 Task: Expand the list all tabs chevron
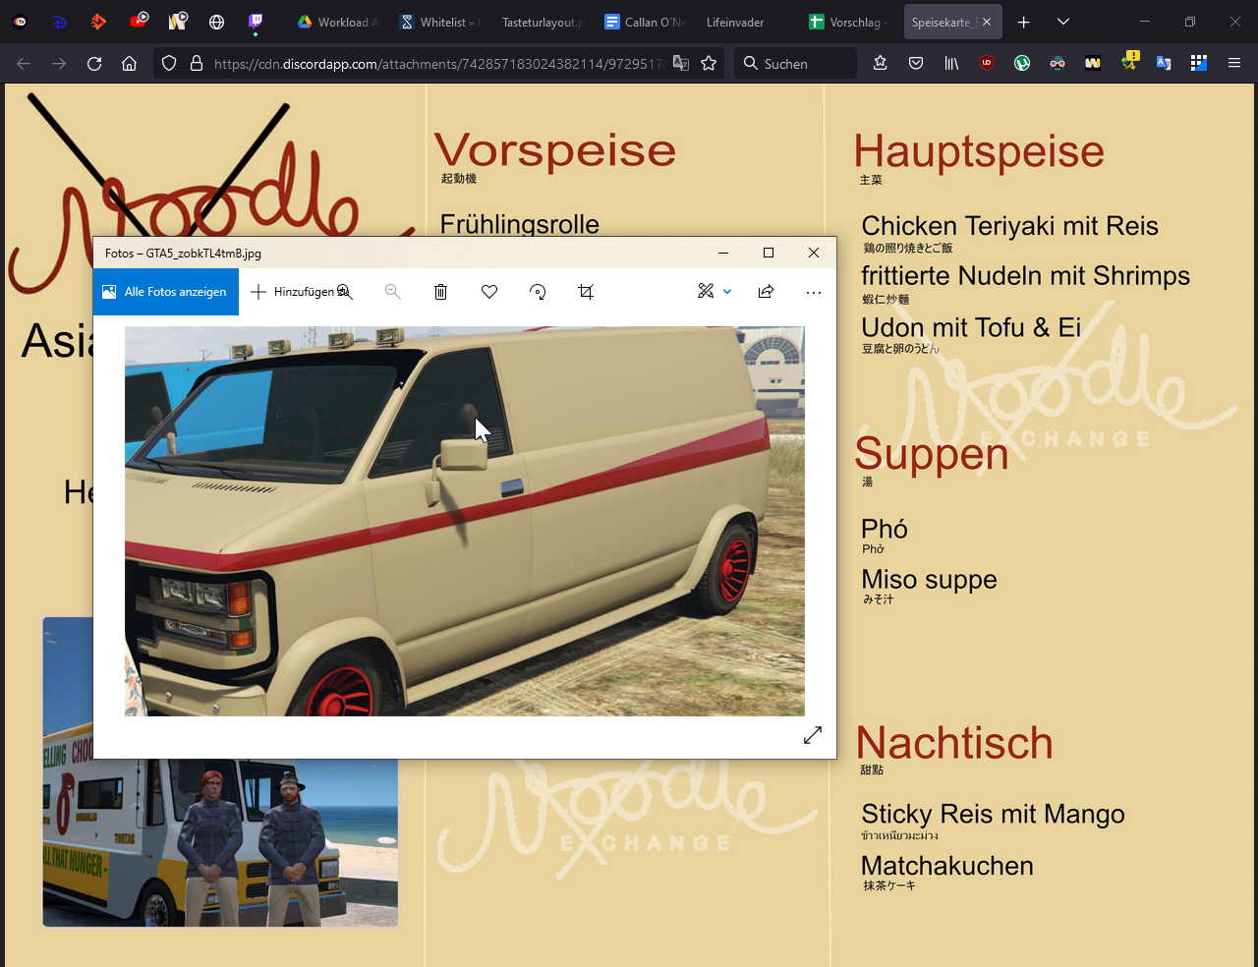(x=1062, y=22)
